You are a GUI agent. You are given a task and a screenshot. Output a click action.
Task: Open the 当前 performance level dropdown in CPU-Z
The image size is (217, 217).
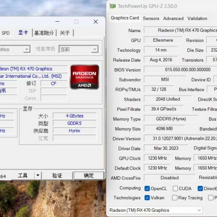(79, 49)
